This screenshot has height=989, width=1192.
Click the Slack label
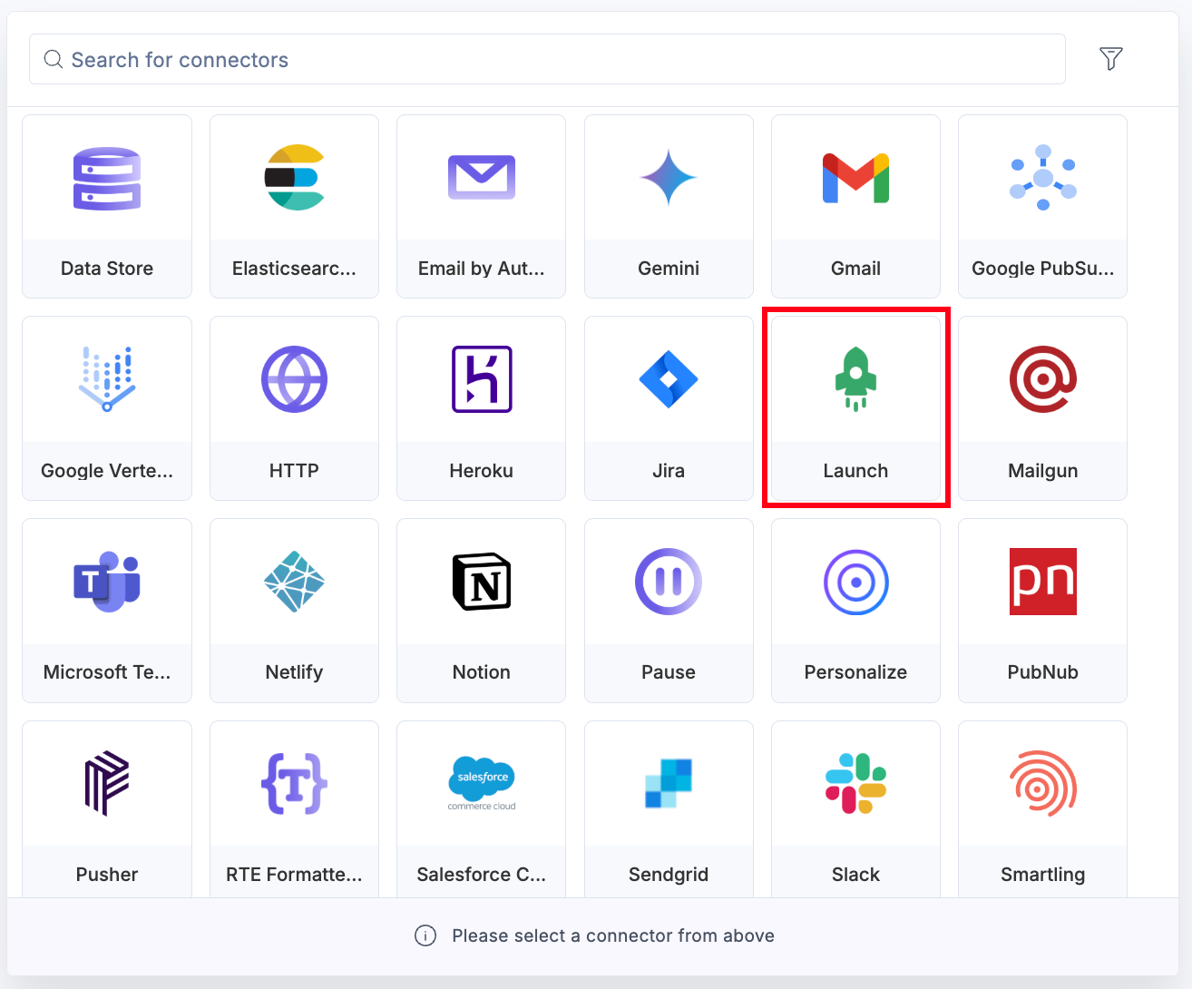[x=855, y=875]
